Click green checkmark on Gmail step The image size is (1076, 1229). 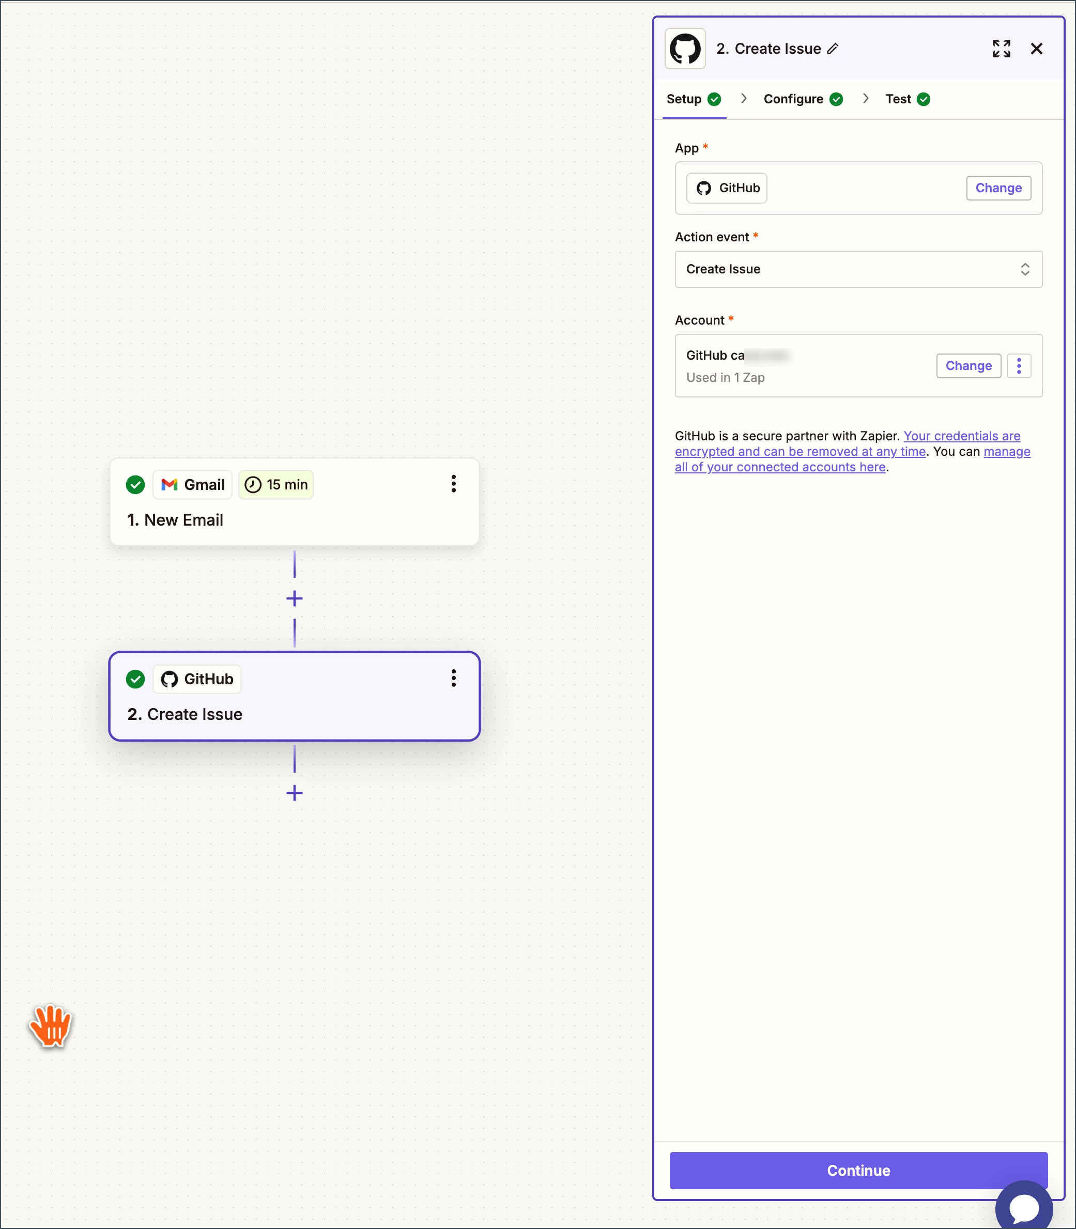(136, 484)
